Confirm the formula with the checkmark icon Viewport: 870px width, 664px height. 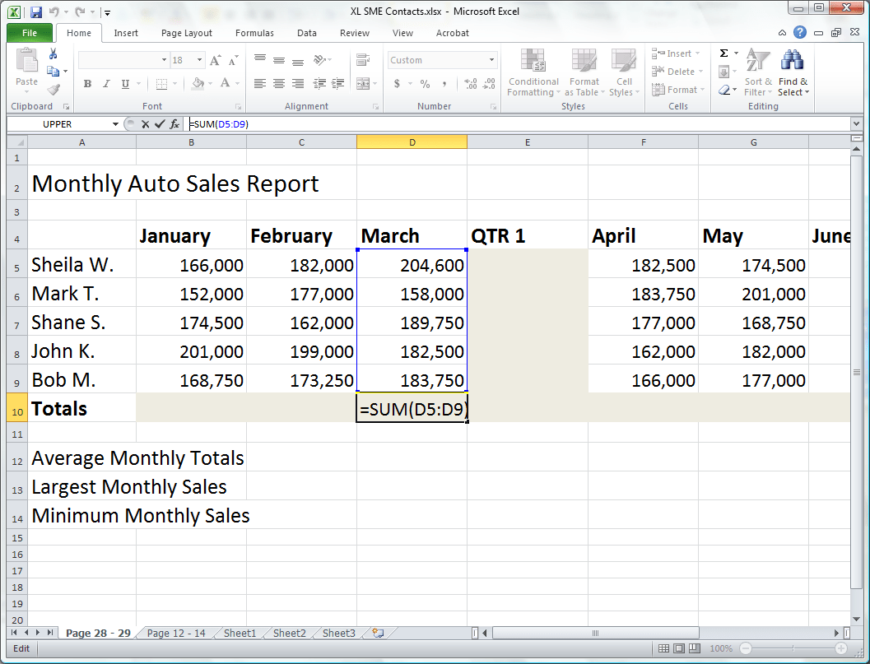[160, 124]
